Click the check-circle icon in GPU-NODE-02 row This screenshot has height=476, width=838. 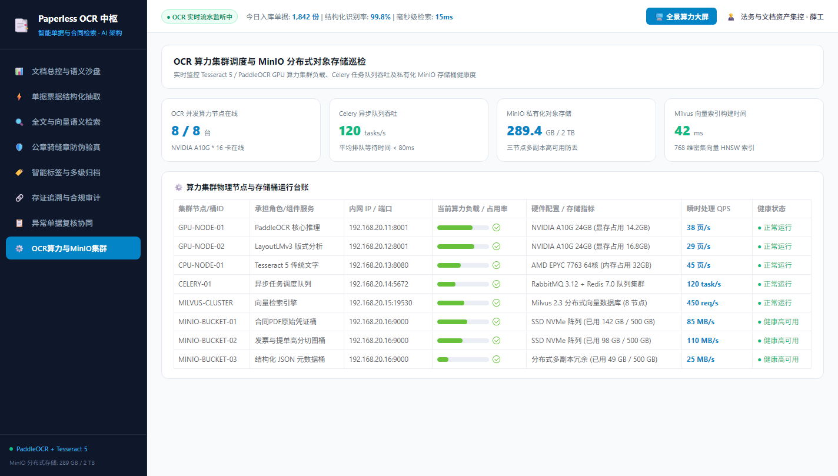pyautogui.click(x=496, y=246)
